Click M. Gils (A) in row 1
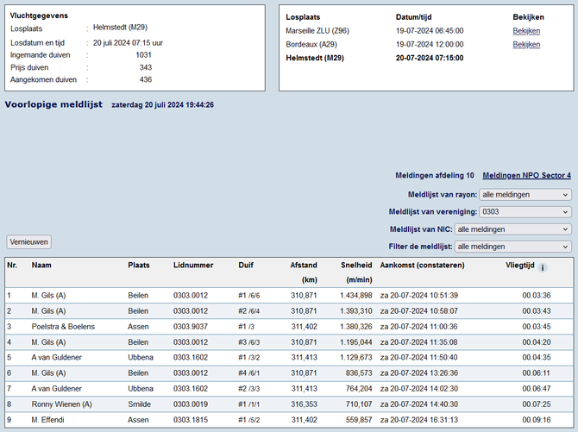Image resolution: width=578 pixels, height=432 pixels. [x=48, y=296]
